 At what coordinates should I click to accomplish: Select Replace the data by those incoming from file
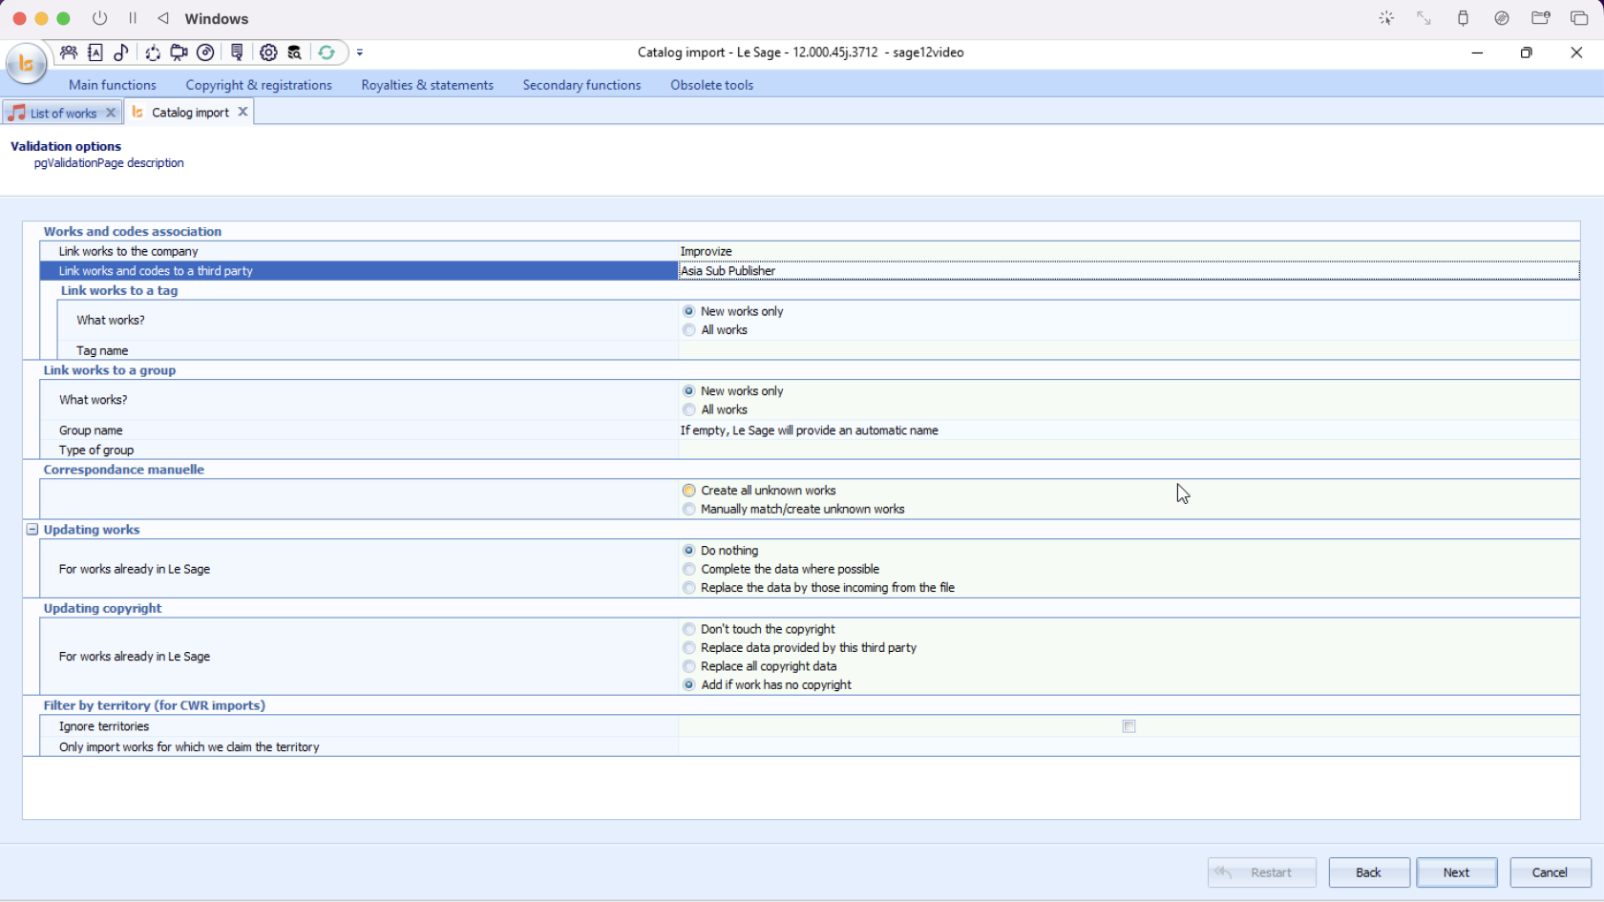coord(819,588)
